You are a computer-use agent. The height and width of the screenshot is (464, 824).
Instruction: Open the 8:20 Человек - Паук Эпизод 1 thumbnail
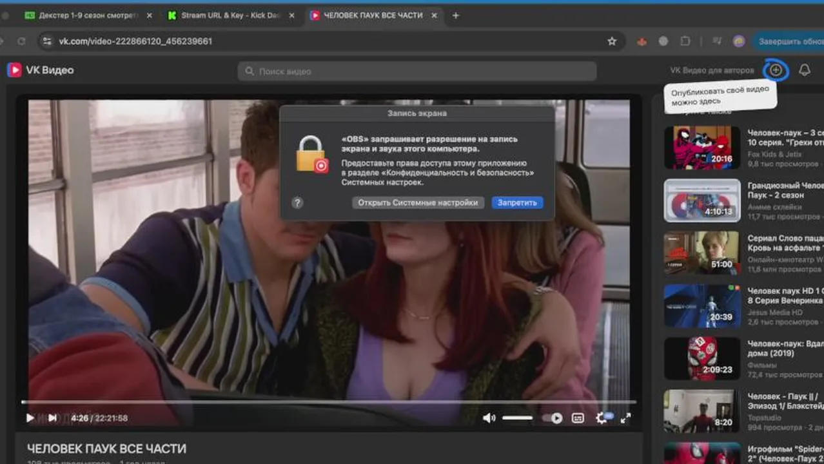point(702,412)
